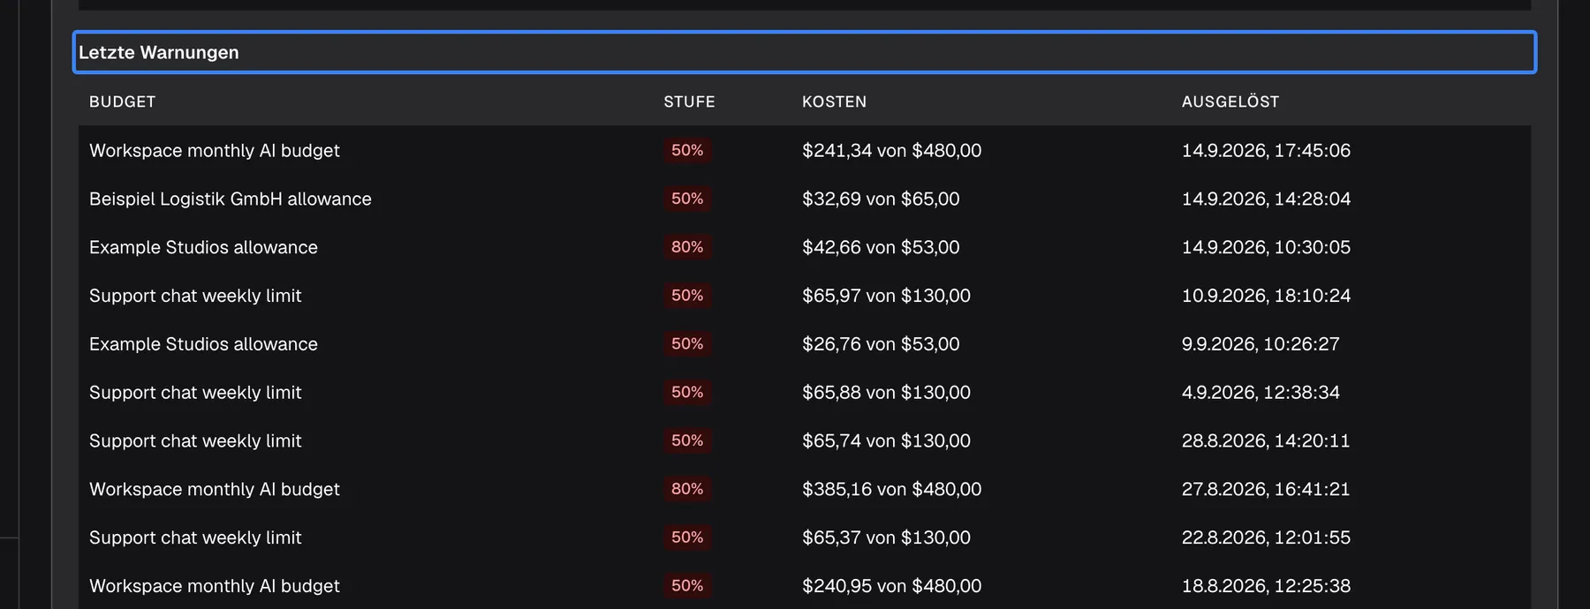Click the timestamp 14.9.2026, 14:28:04
Screen dimensions: 1590x609
pos(1266,199)
